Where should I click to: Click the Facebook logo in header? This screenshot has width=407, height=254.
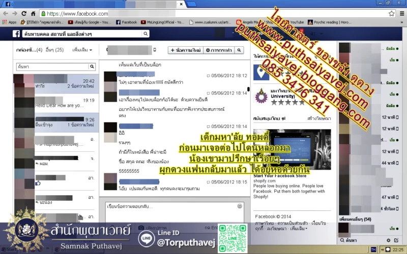click(16, 34)
